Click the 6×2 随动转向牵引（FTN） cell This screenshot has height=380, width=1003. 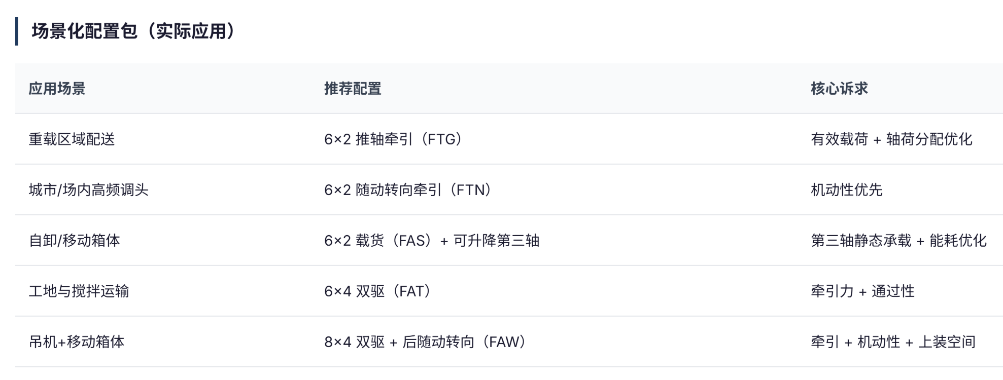[408, 190]
